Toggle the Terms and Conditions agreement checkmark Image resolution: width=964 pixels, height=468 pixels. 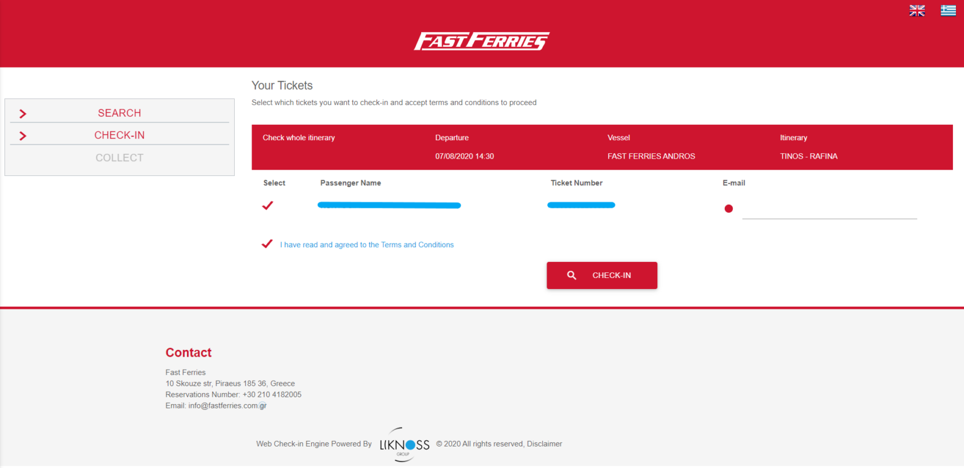click(267, 244)
